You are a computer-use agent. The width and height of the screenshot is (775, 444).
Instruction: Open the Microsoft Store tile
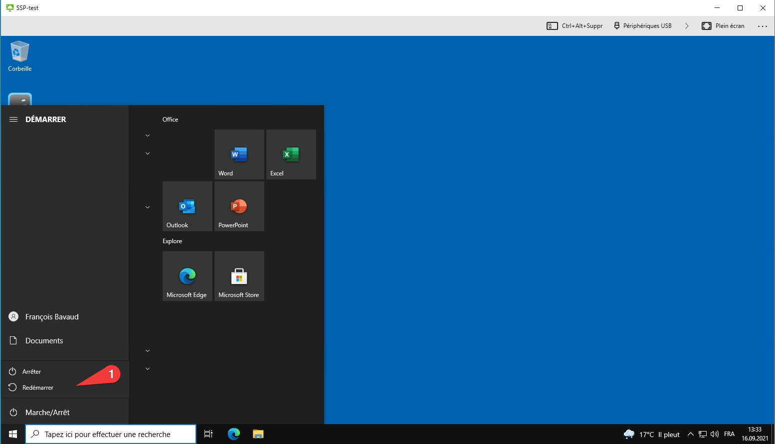click(x=239, y=276)
